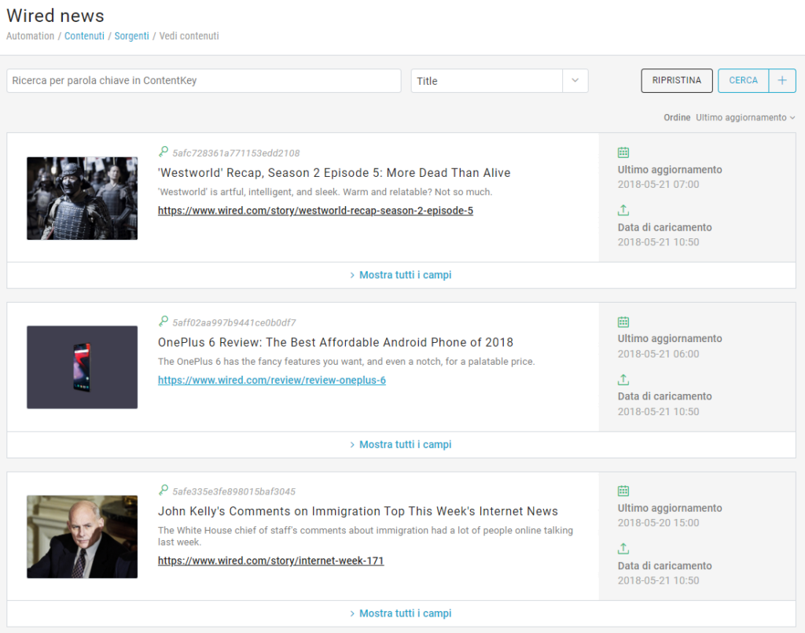Image resolution: width=805 pixels, height=633 pixels.
Task: Go to Sorgenti in the breadcrumb
Action: (x=131, y=36)
